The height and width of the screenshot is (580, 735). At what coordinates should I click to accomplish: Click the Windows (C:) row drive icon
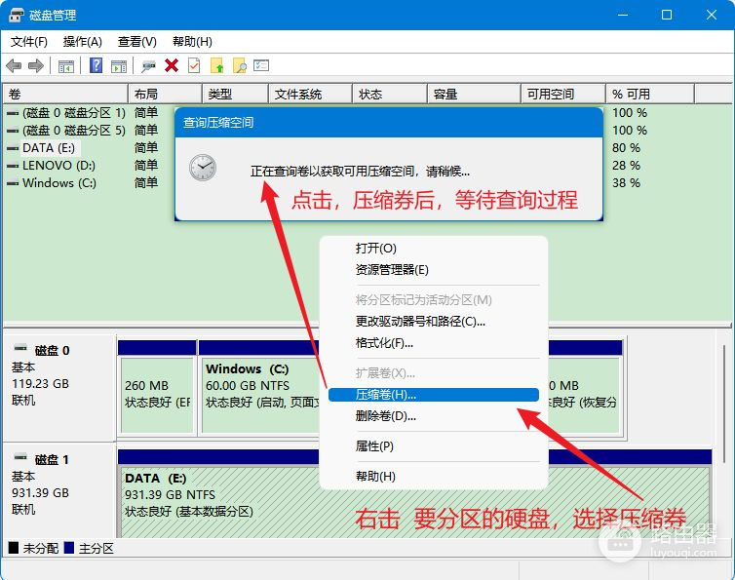point(13,183)
